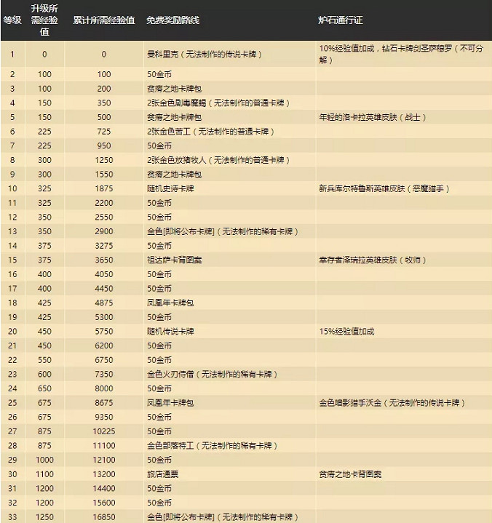The width and height of the screenshot is (492, 523).
Task: Select the 曼科里克 legendary card reward cell
Action: coord(205,54)
